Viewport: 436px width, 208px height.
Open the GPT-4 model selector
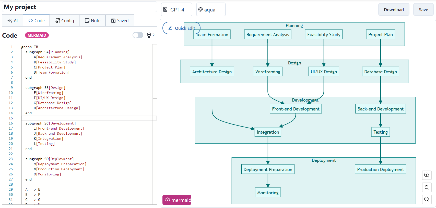[177, 10]
